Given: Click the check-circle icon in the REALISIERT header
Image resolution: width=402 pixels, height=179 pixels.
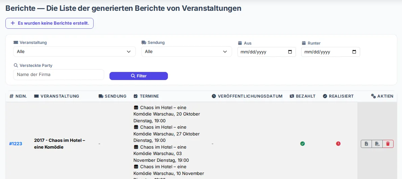Looking at the screenshot, I should point(325,96).
